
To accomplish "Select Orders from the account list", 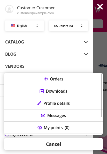I will tap(53, 79).
